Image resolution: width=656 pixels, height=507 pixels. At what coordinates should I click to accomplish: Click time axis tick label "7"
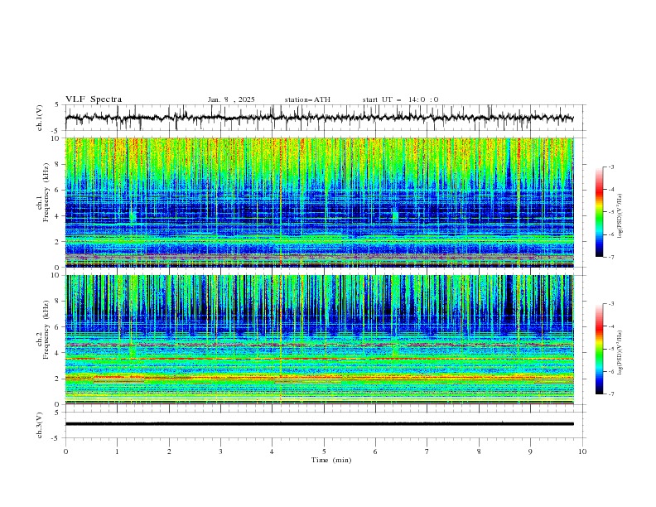tap(427, 451)
